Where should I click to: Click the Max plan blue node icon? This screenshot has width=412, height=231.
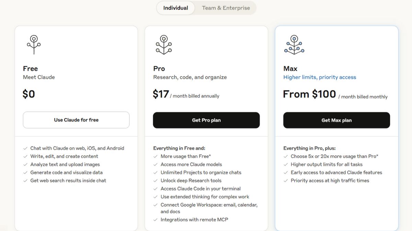tap(294, 45)
